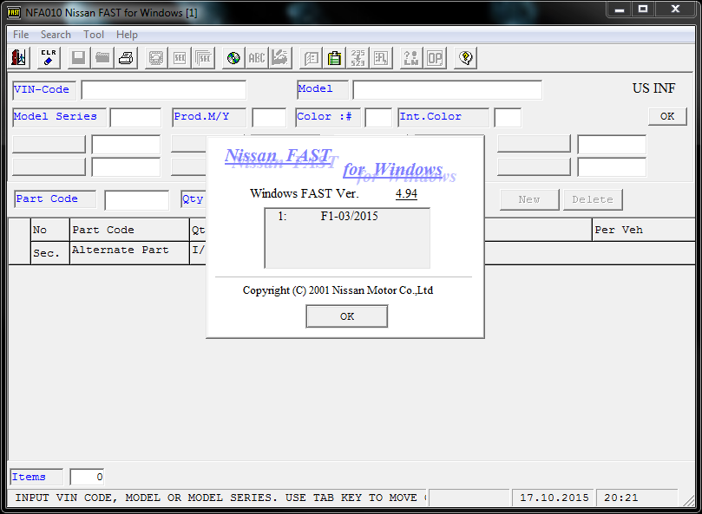Image resolution: width=702 pixels, height=514 pixels.
Task: Click the open book toolbar icon
Action: coord(312,58)
